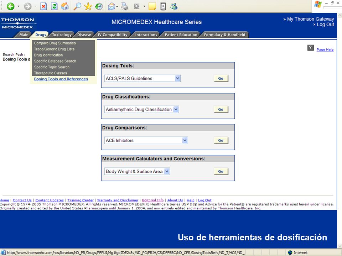
Task: Click the Thomson Micromedex logo
Action: pyautogui.click(x=18, y=23)
